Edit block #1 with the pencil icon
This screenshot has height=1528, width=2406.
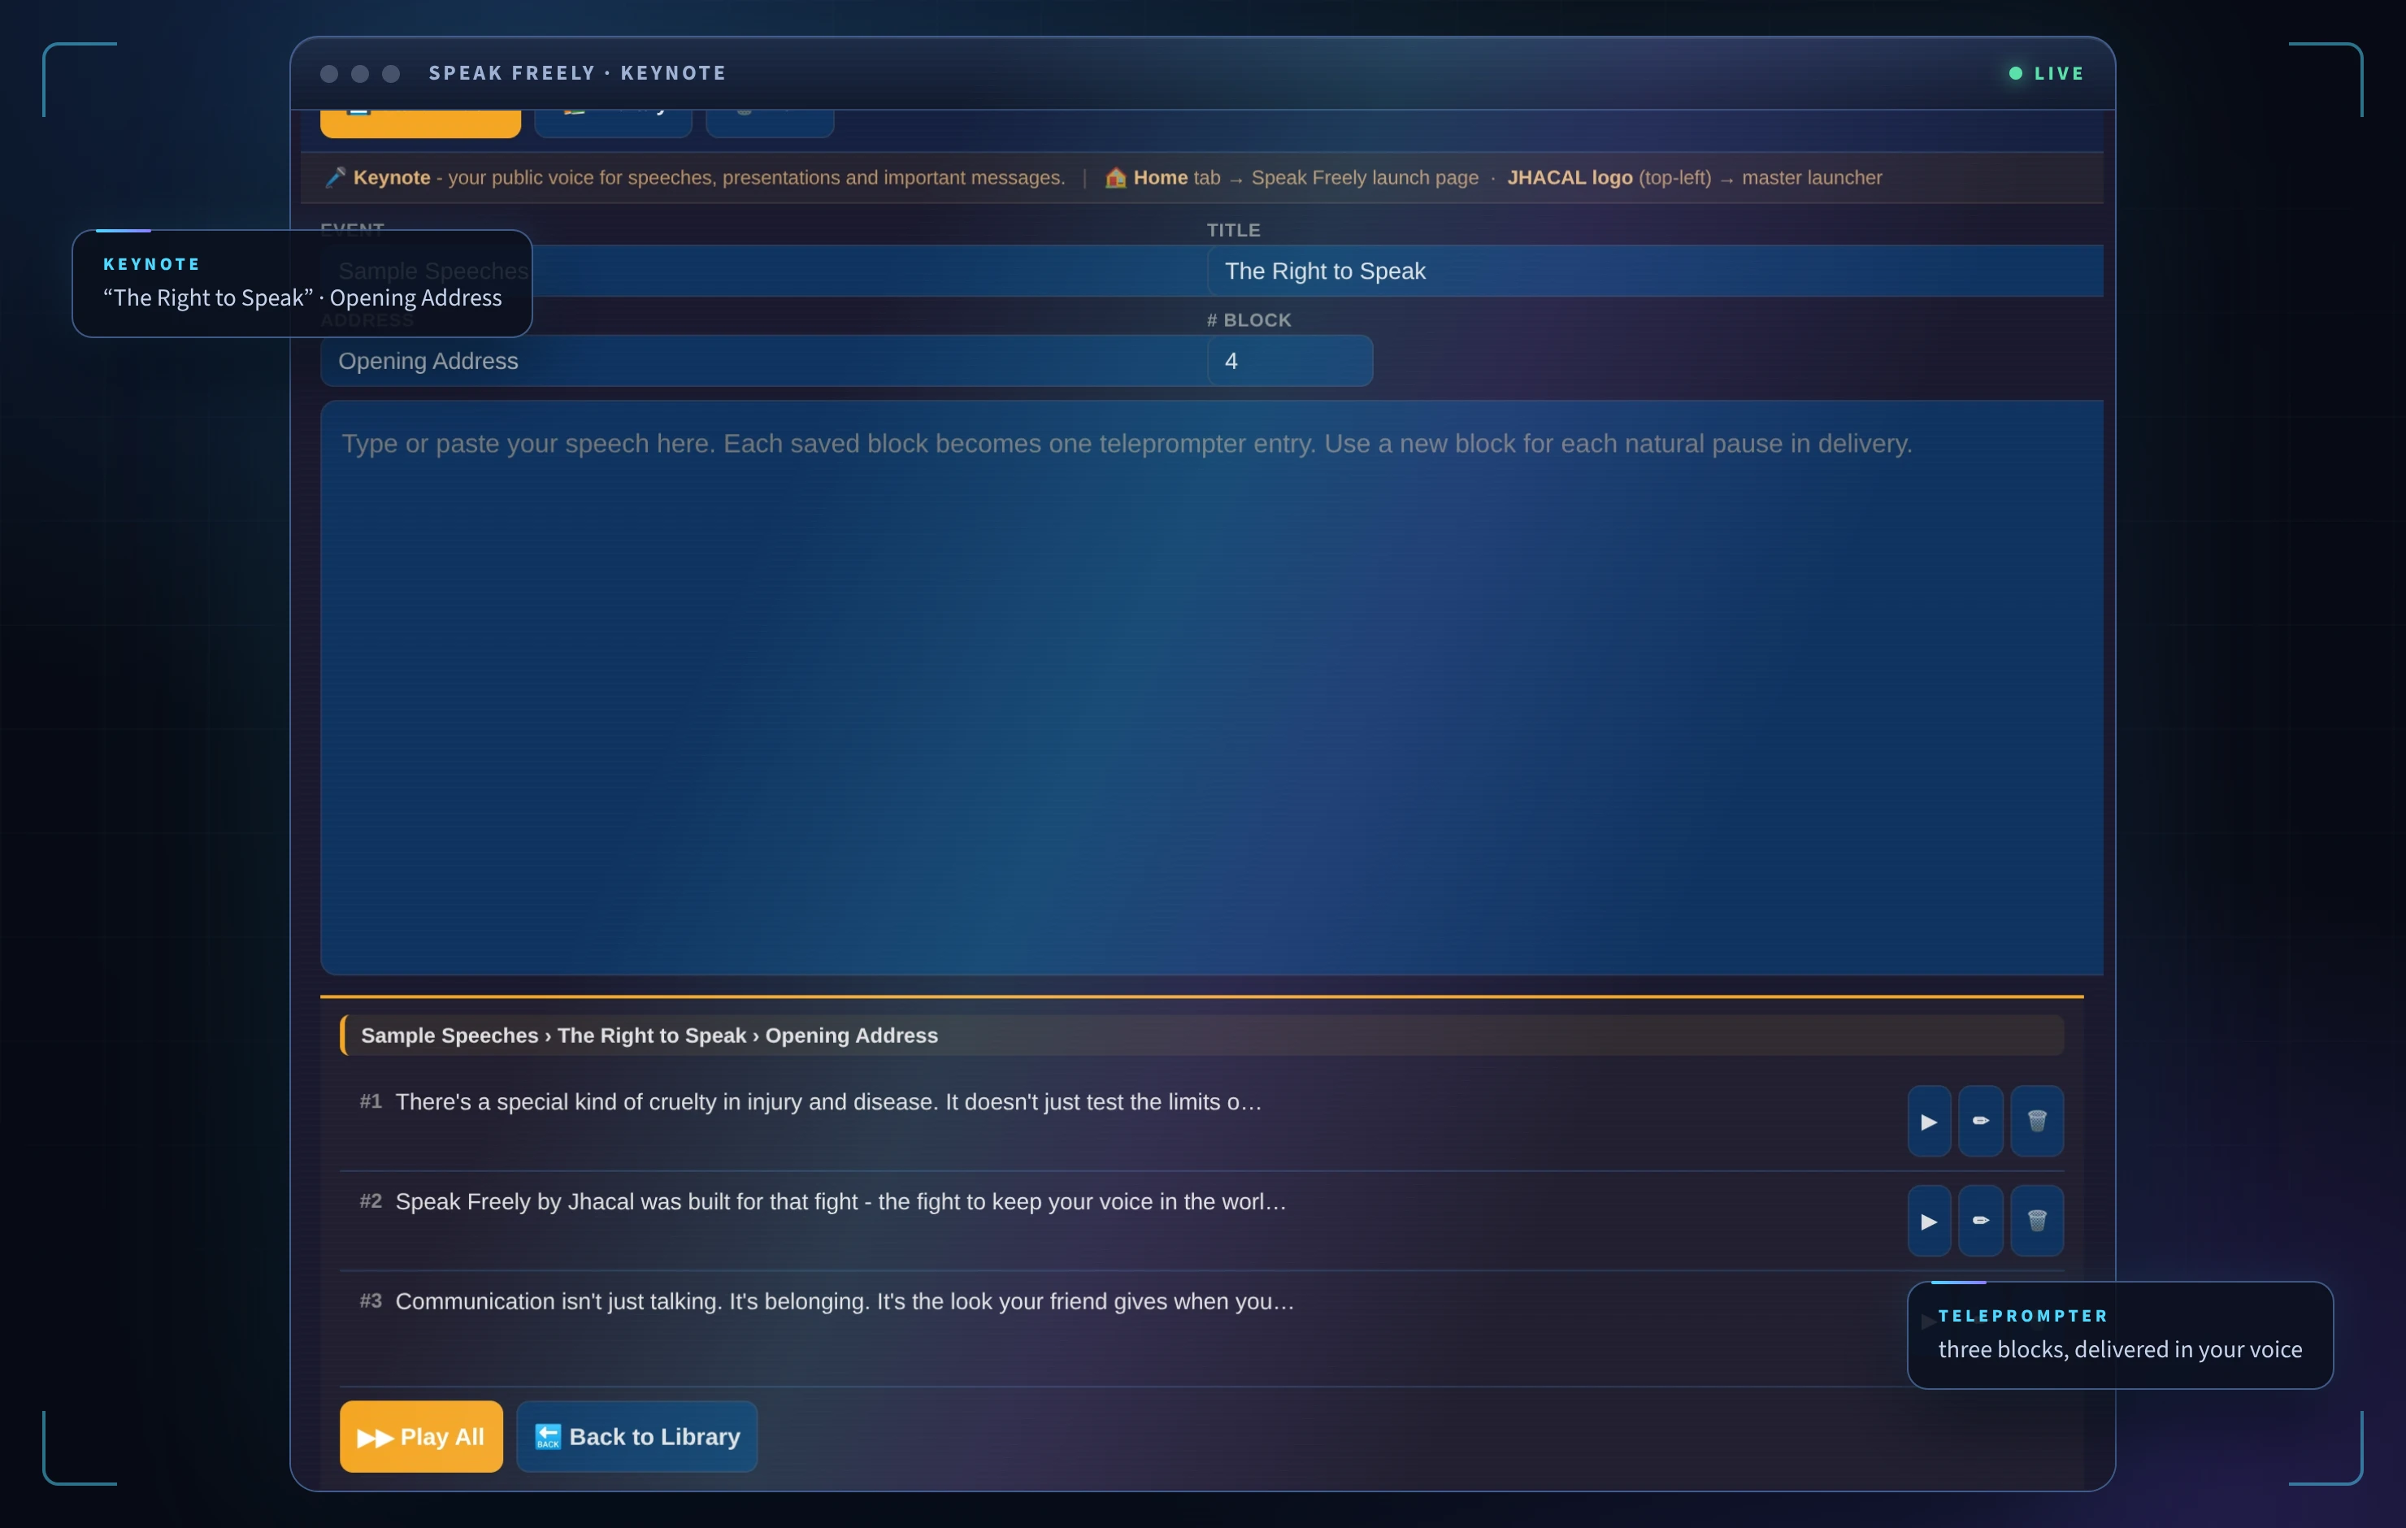[x=1980, y=1122]
